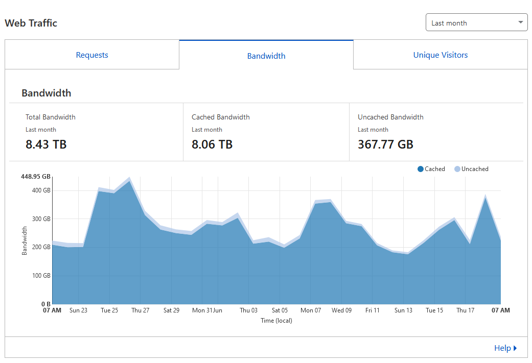Click the dropdown arrow beside Last month
This screenshot has width=532, height=363.
[x=520, y=22]
